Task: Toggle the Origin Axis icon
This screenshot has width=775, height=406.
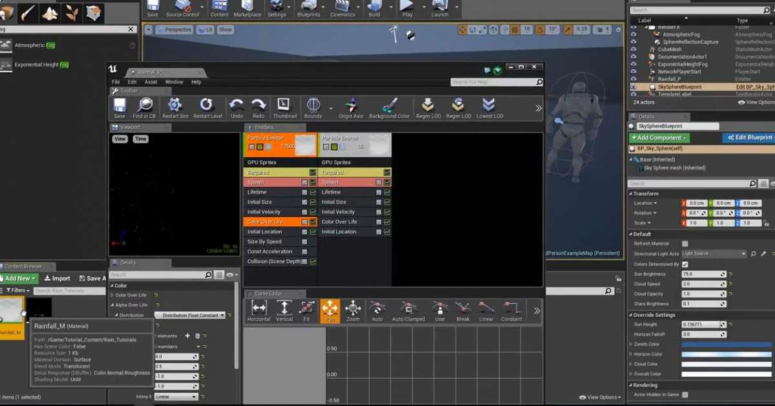Action: click(x=351, y=108)
